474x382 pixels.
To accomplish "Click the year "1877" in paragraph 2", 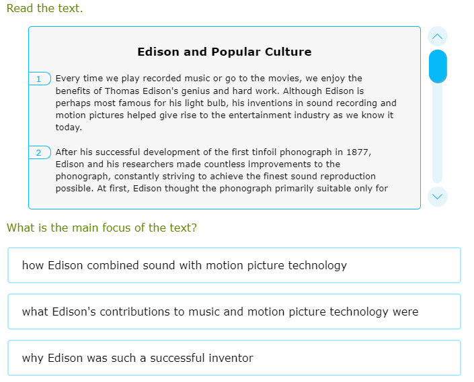I will pos(357,152).
